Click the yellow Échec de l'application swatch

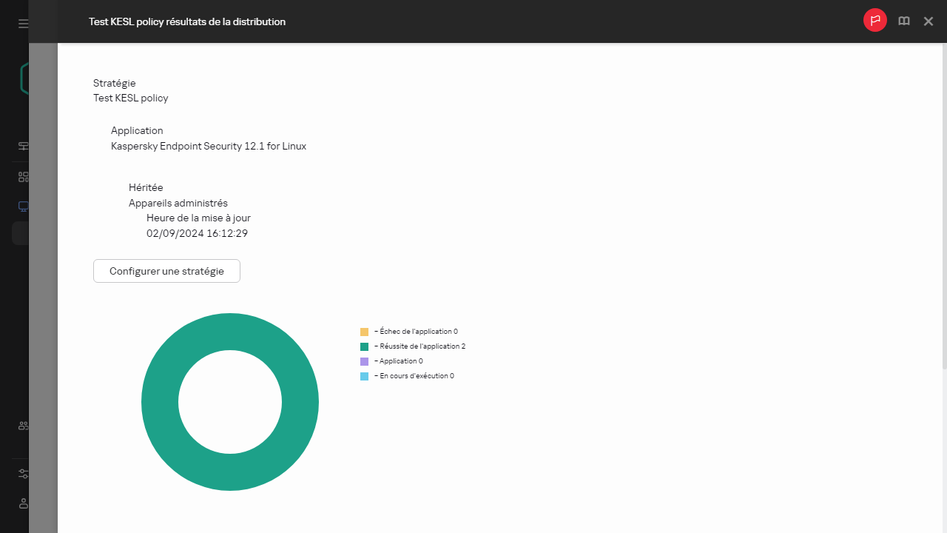[x=364, y=332]
